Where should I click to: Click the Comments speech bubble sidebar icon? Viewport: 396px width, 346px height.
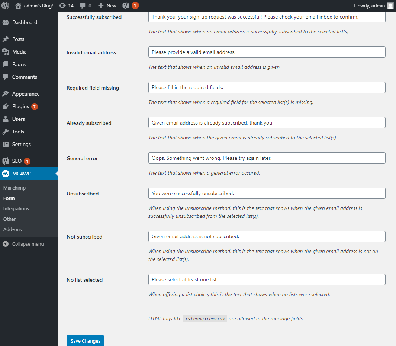click(6, 77)
